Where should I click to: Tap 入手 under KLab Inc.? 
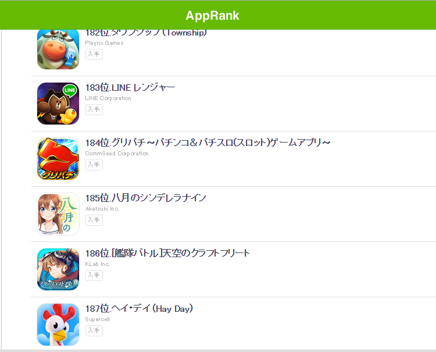(94, 275)
